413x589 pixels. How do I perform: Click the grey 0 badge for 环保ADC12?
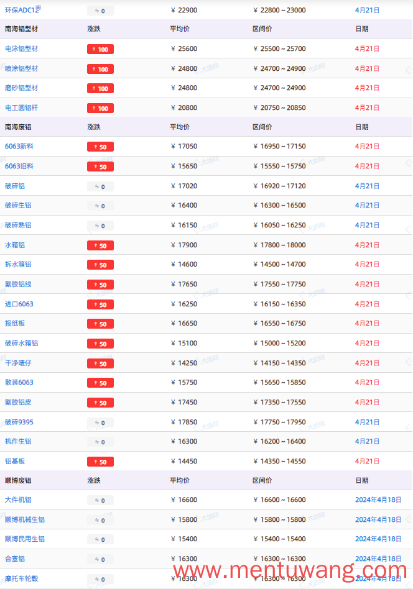(x=100, y=11)
